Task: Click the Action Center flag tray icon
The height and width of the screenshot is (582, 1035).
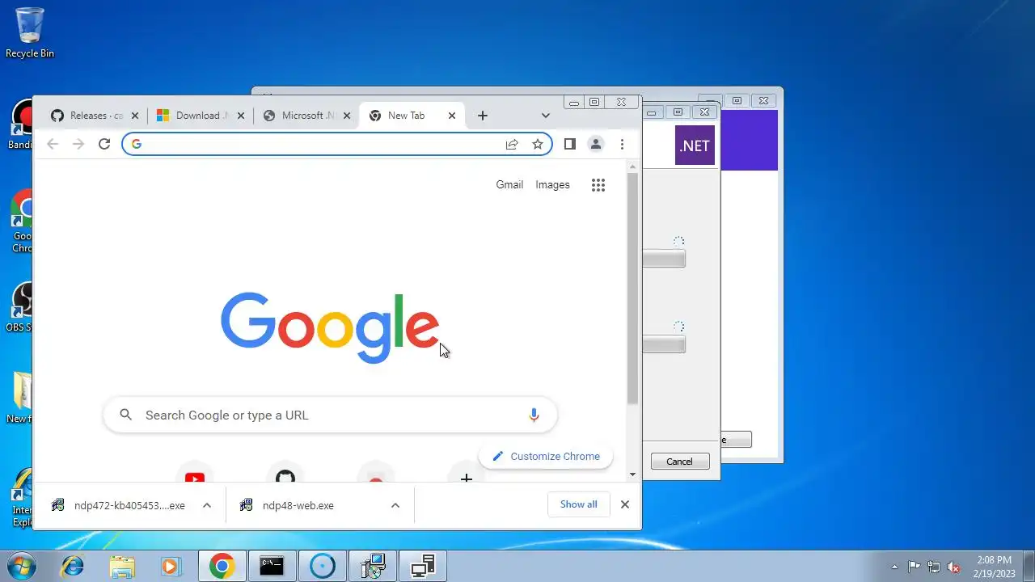Action: click(x=915, y=567)
